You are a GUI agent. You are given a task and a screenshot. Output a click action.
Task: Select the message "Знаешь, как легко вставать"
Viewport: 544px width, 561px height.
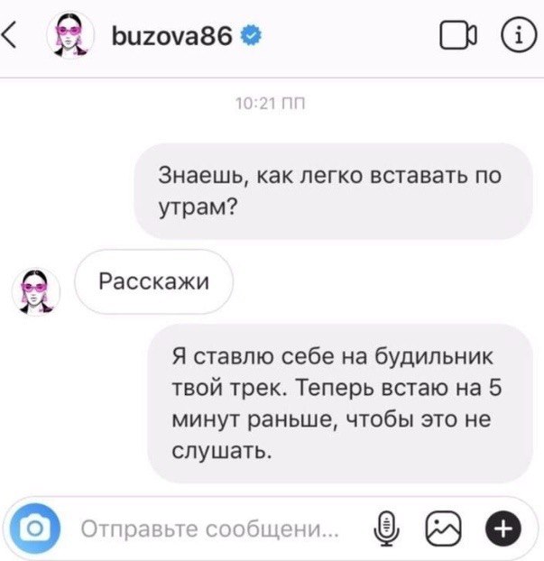coord(333,191)
